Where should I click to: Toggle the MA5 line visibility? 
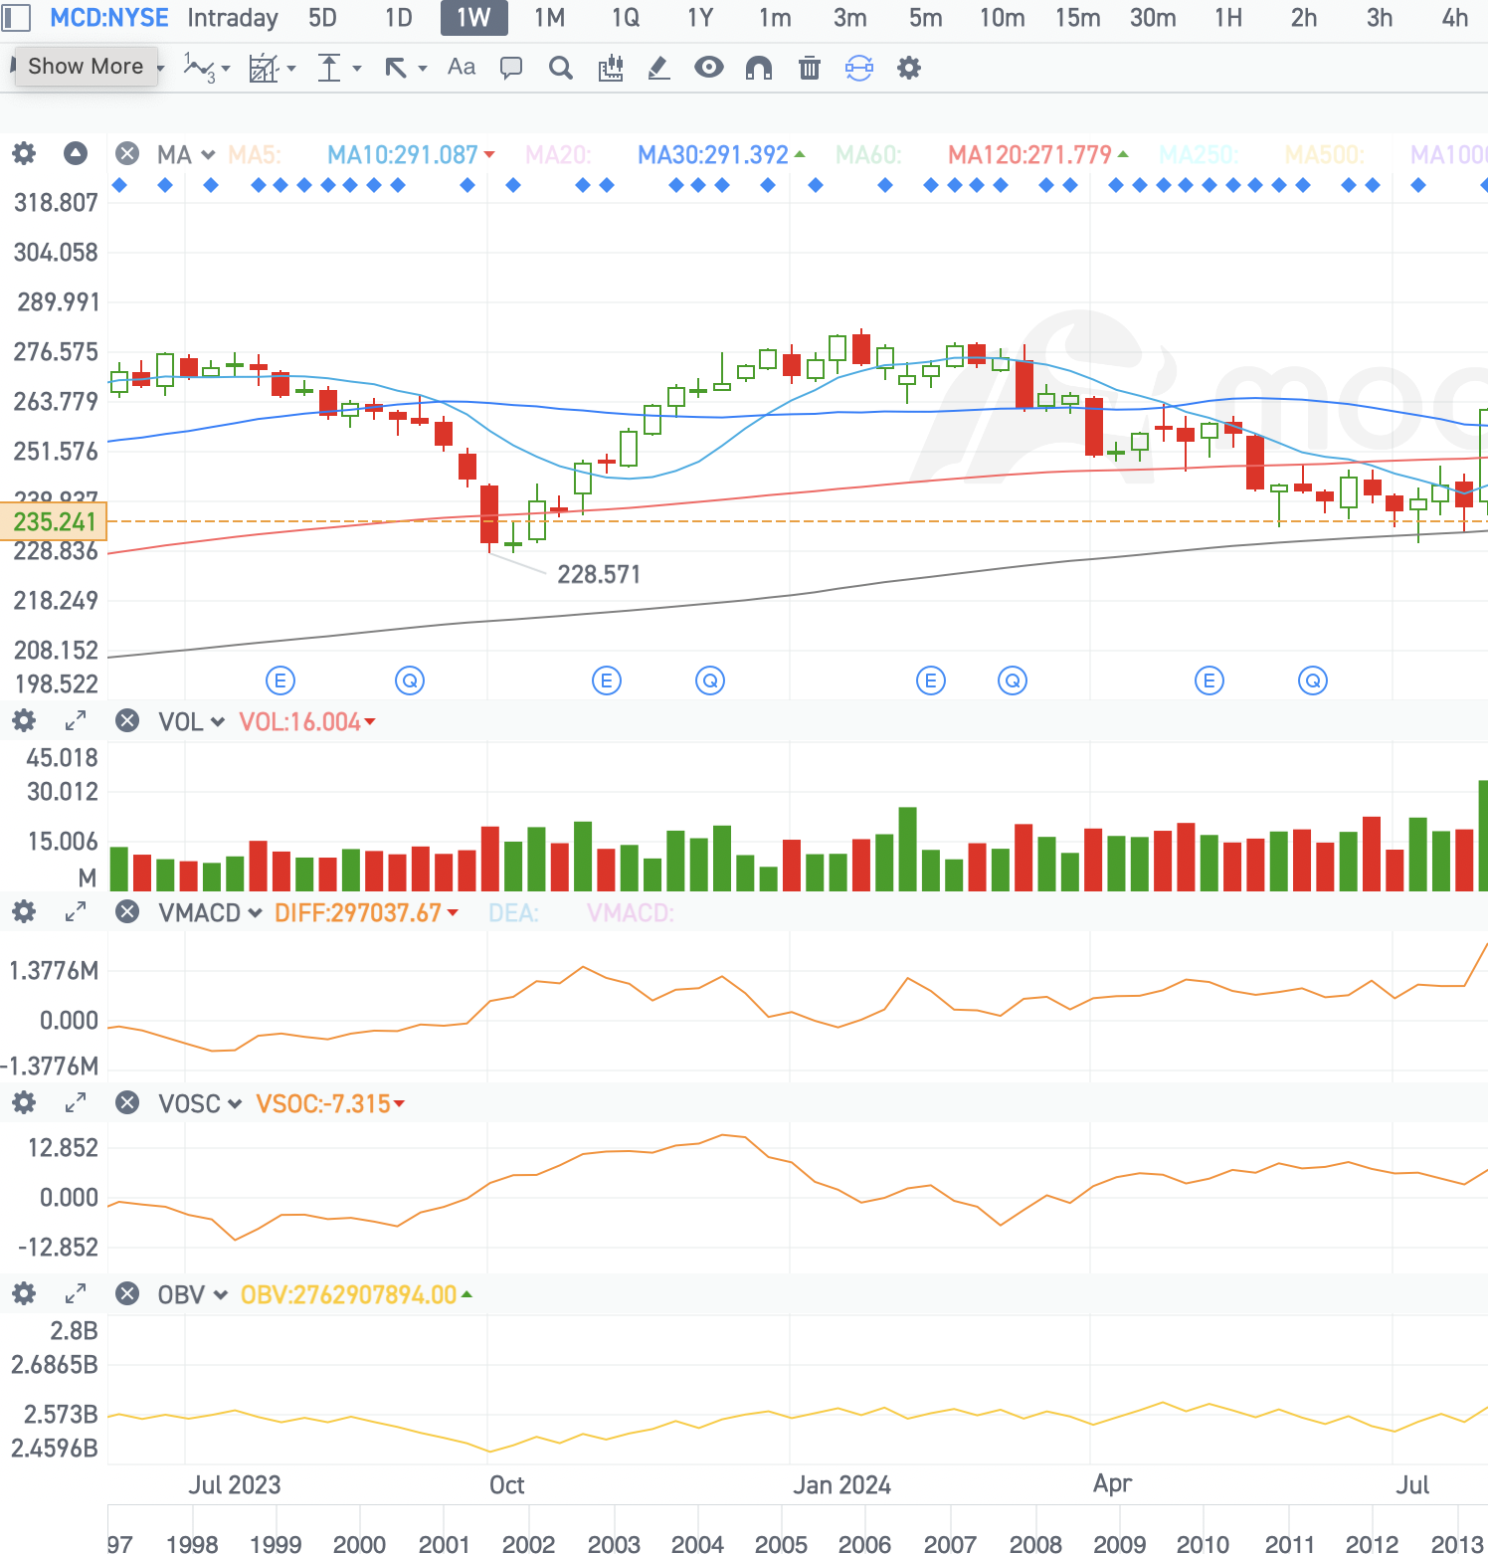[255, 155]
